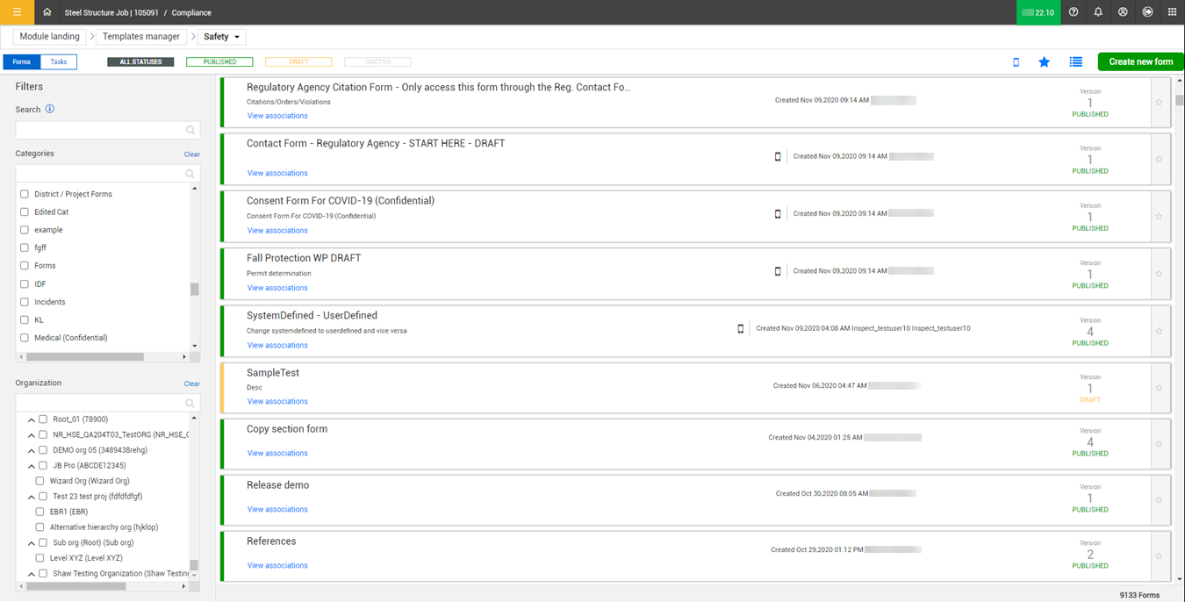Switch to the list view icon
Screen dimensions: 1185x602
[x=1075, y=62]
